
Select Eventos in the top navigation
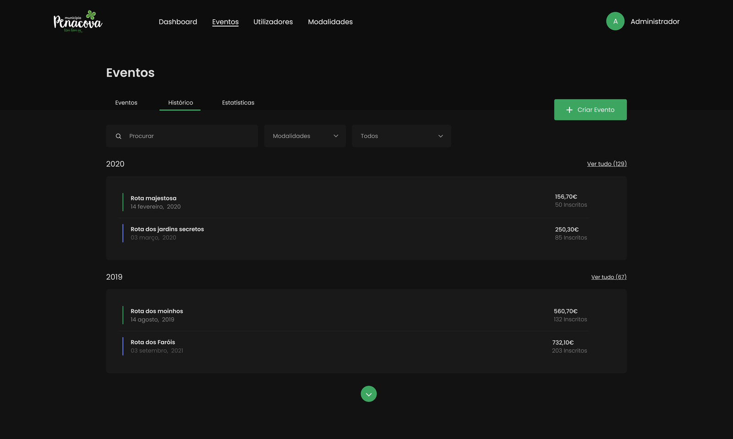tap(225, 22)
